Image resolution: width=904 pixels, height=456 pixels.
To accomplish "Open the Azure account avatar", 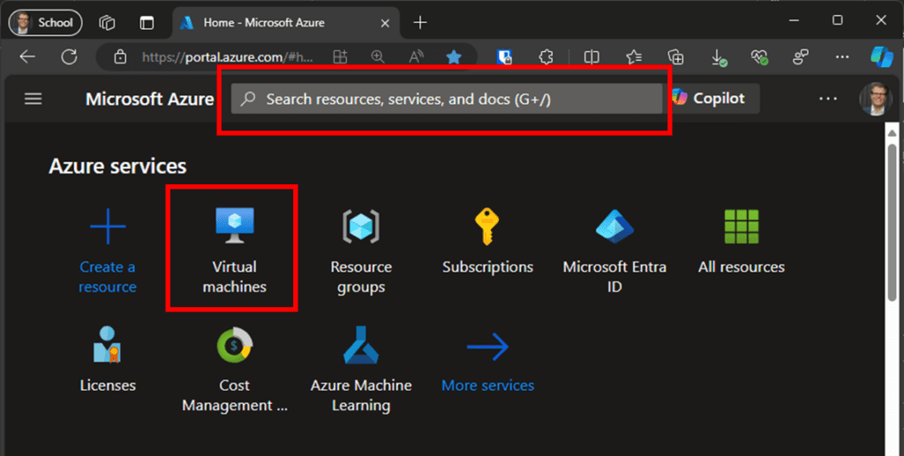I will [875, 99].
